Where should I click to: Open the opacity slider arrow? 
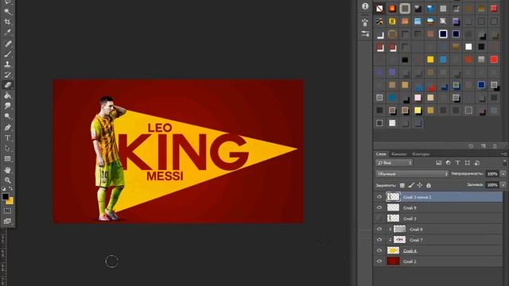503,174
